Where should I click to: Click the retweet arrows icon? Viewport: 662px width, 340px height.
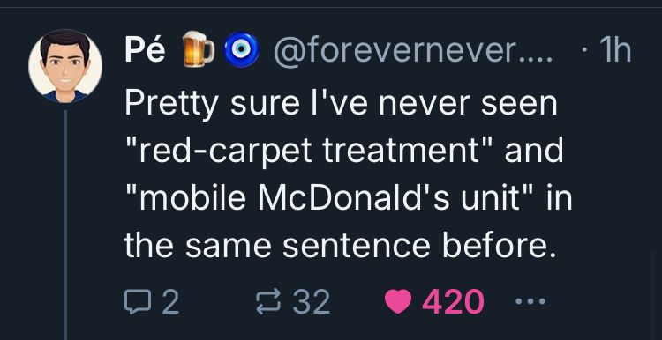pos(268,301)
